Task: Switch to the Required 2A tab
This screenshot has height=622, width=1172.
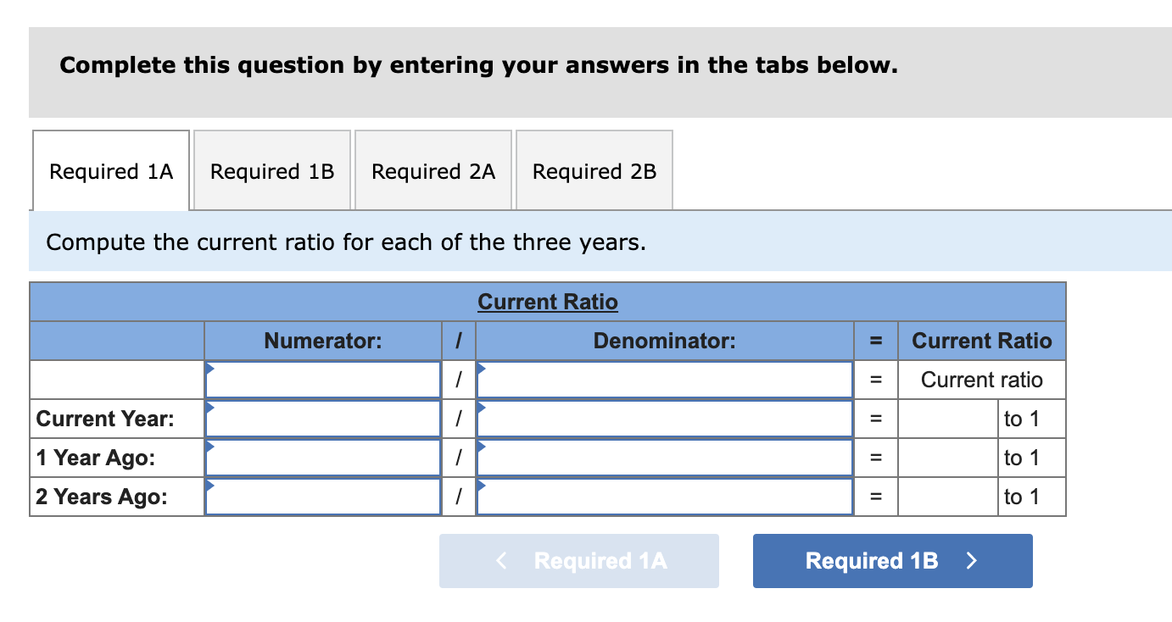Action: click(433, 170)
